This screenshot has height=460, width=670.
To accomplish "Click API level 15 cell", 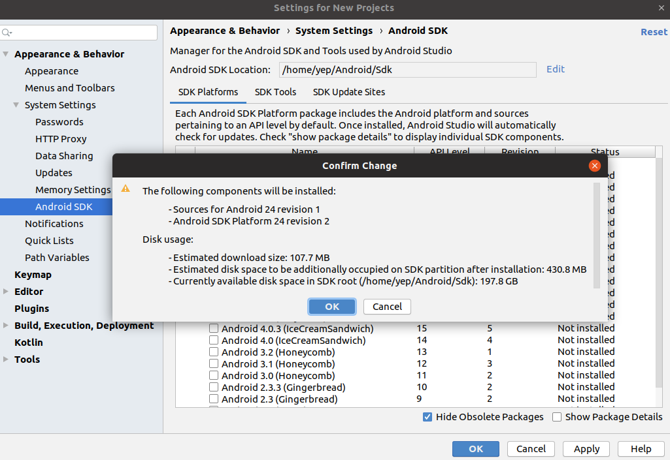I will 422,328.
